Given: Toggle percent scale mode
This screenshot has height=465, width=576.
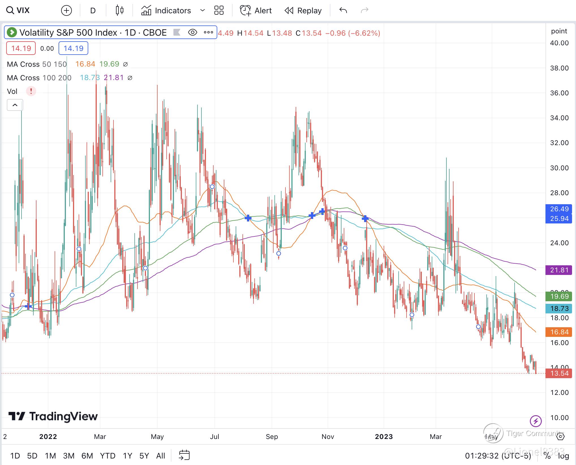Looking at the screenshot, I should (x=547, y=456).
